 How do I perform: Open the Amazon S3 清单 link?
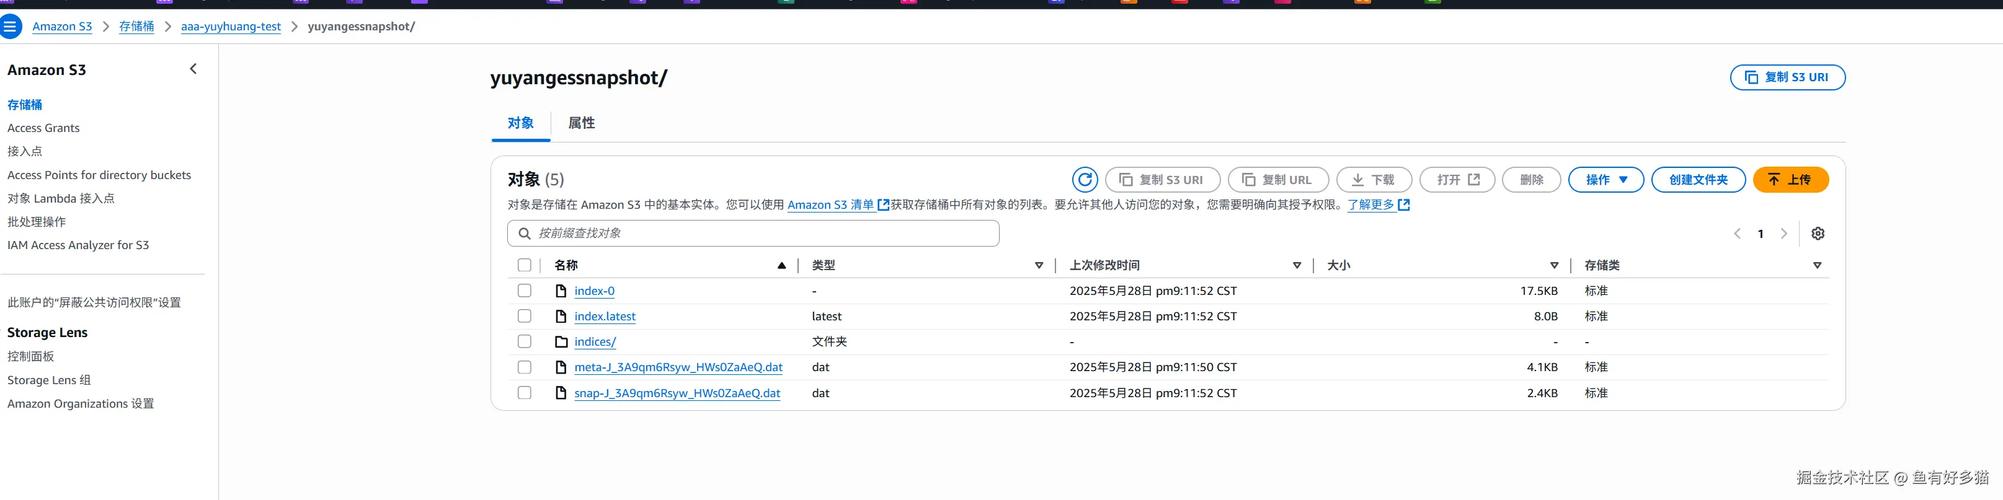830,205
